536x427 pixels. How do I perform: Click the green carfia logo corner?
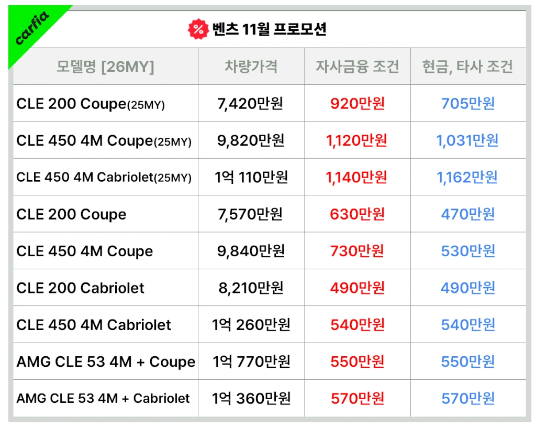point(31,29)
